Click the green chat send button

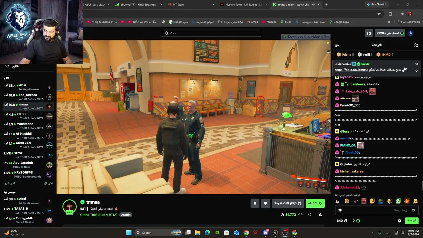coord(411,221)
